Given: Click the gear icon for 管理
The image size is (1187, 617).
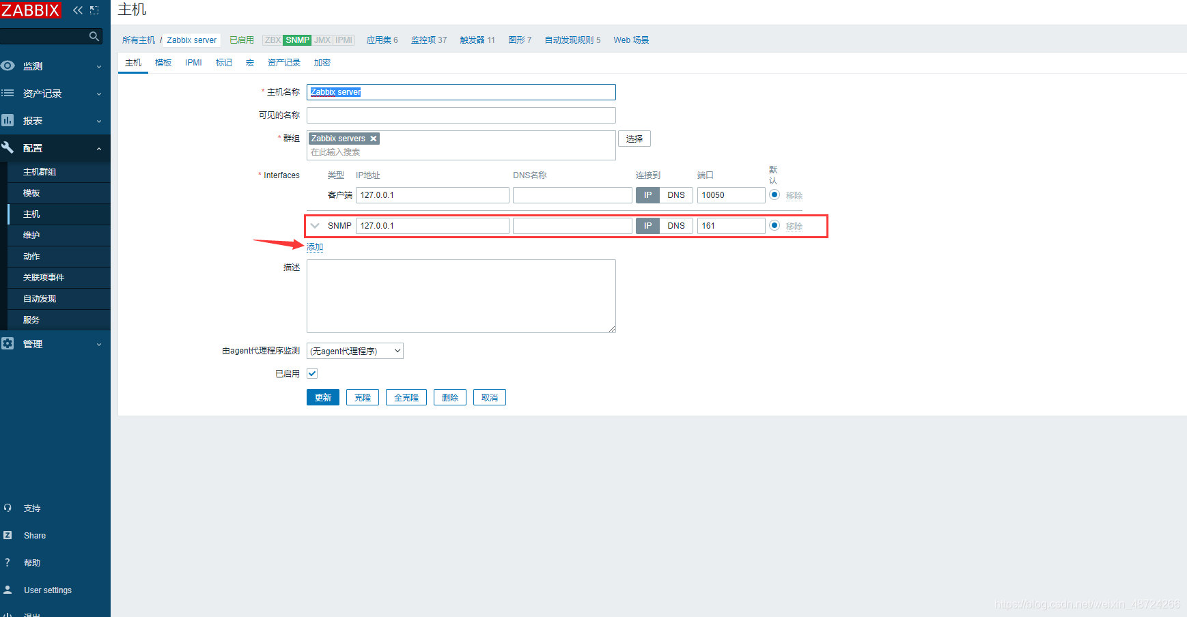Looking at the screenshot, I should pos(8,343).
